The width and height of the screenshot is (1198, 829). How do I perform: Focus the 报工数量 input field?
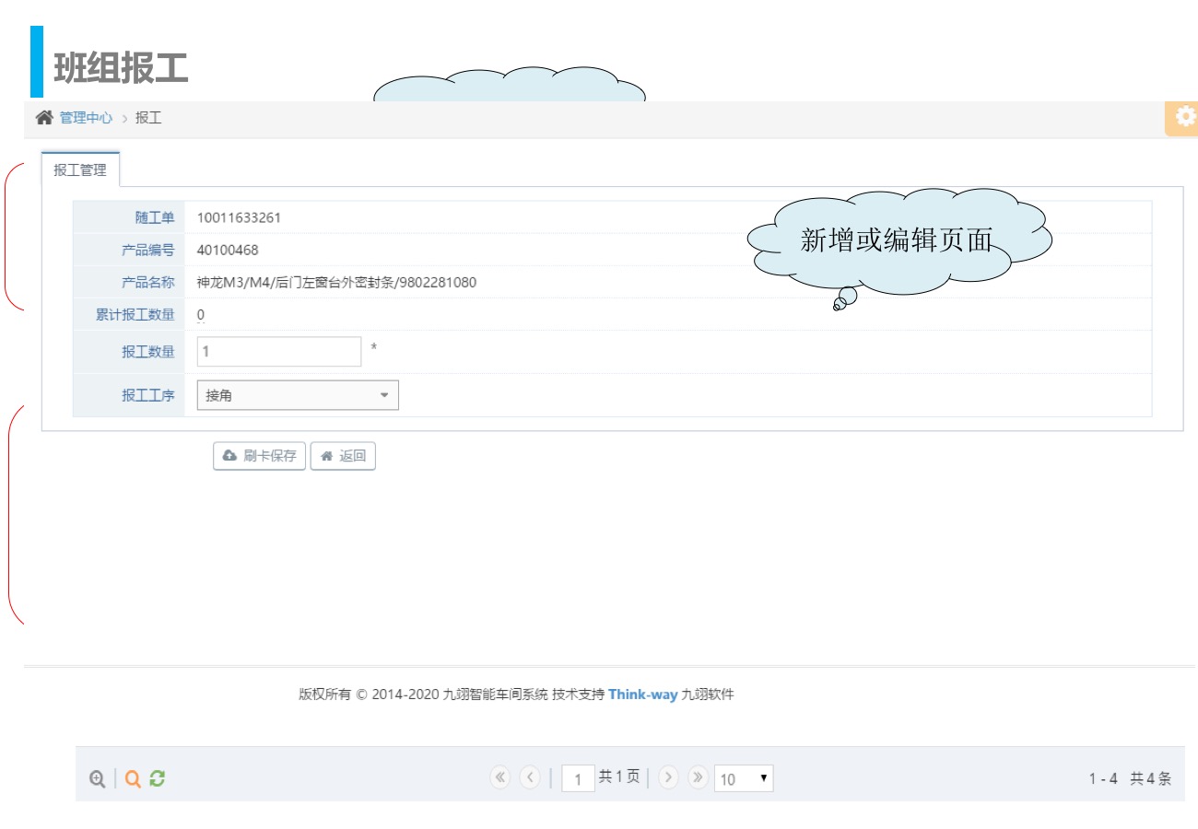click(x=278, y=352)
